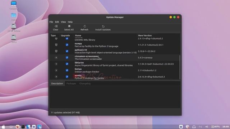Viewport: 230px width, 129px height.
Task: Click the Update Manager title bar
Action: 115,17
